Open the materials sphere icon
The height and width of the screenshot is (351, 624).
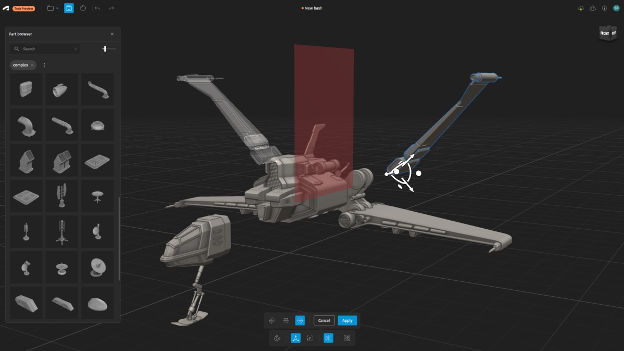[83, 9]
